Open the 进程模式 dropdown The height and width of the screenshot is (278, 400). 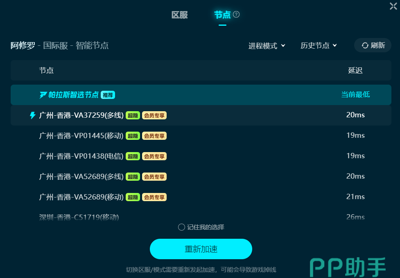[267, 46]
